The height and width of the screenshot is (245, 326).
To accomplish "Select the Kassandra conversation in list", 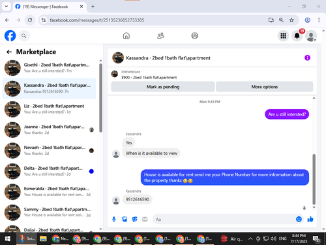I will [49, 88].
